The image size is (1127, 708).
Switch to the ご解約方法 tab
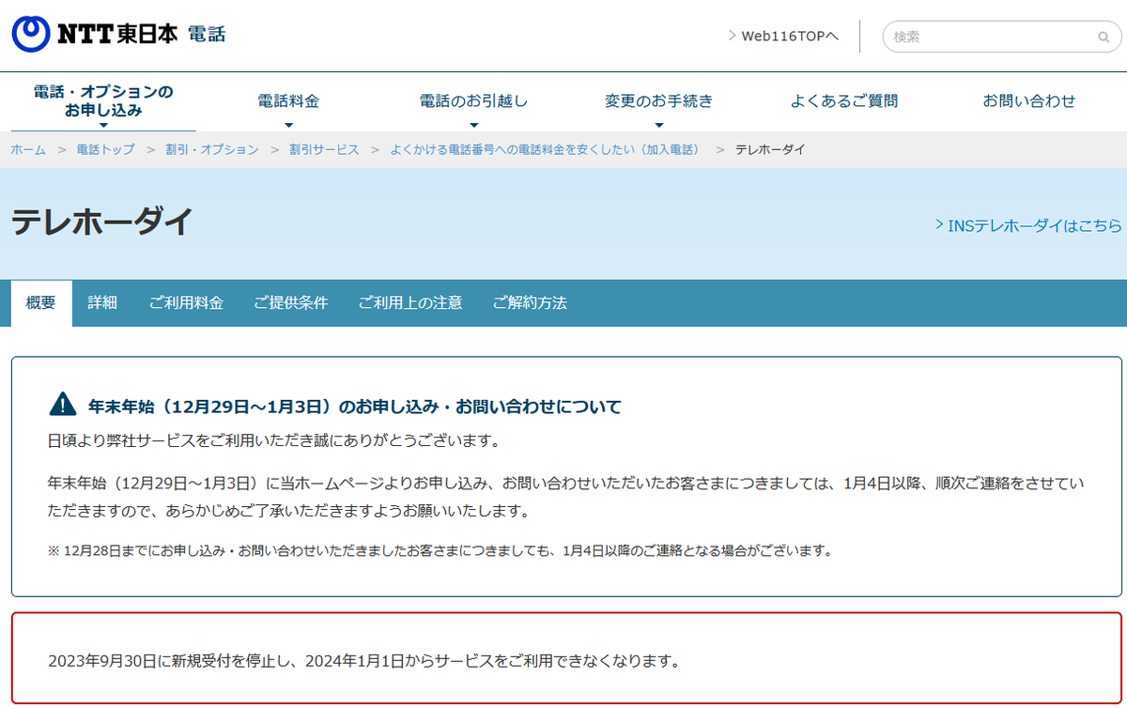click(x=530, y=303)
